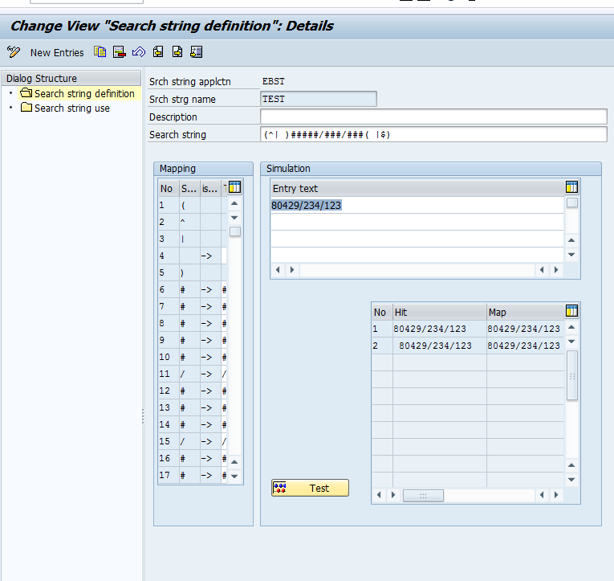Click Mapping scroll up arrow at top
The height and width of the screenshot is (581, 614).
tap(234, 203)
